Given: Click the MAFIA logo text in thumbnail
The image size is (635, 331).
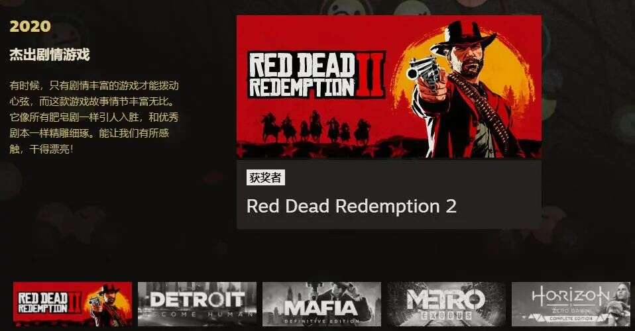Looking at the screenshot, I should click(x=321, y=308).
